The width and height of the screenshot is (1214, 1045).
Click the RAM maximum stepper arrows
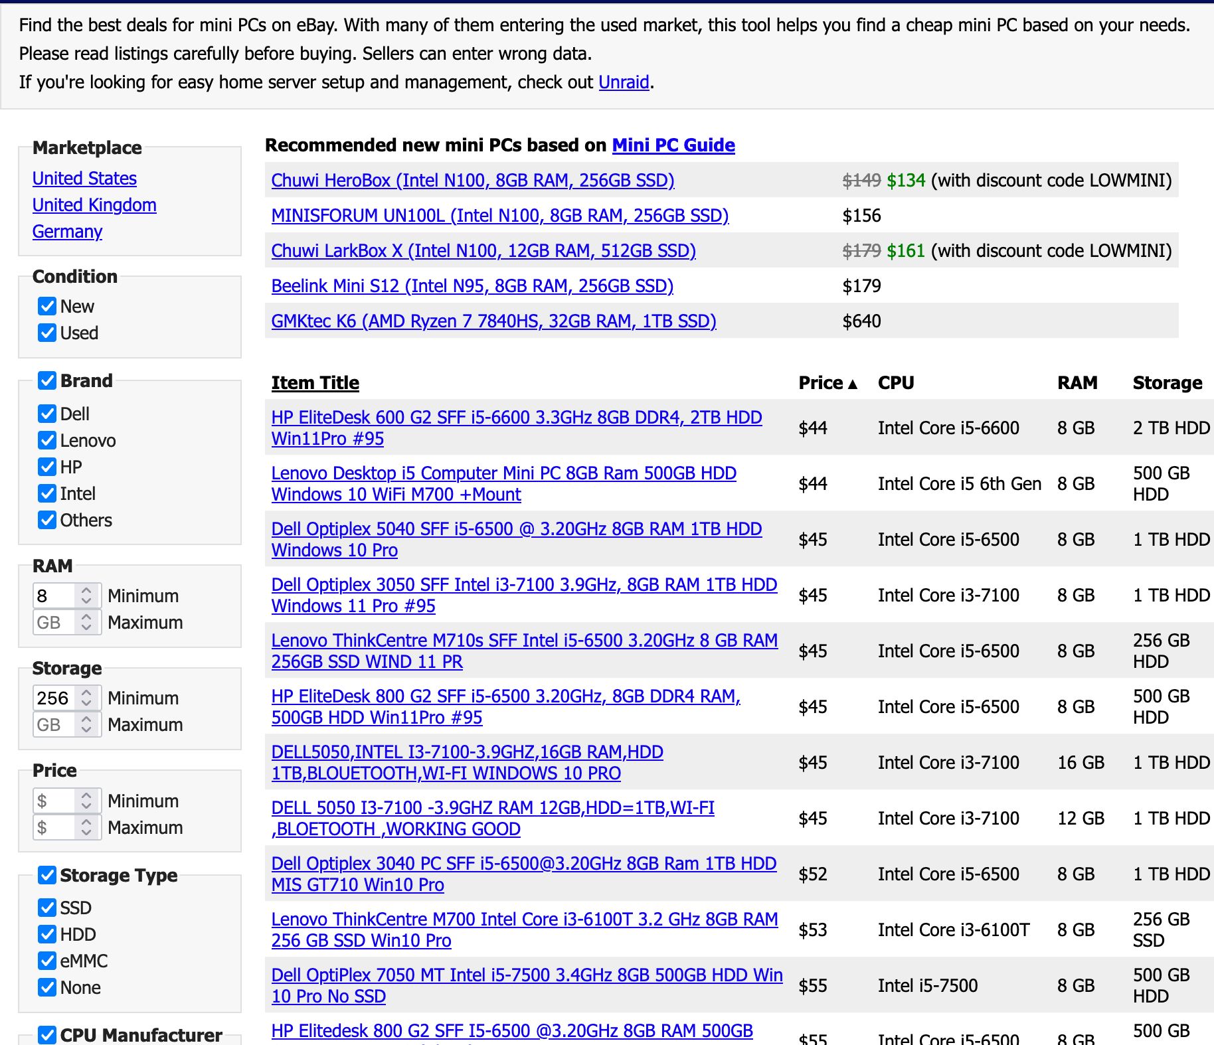86,622
